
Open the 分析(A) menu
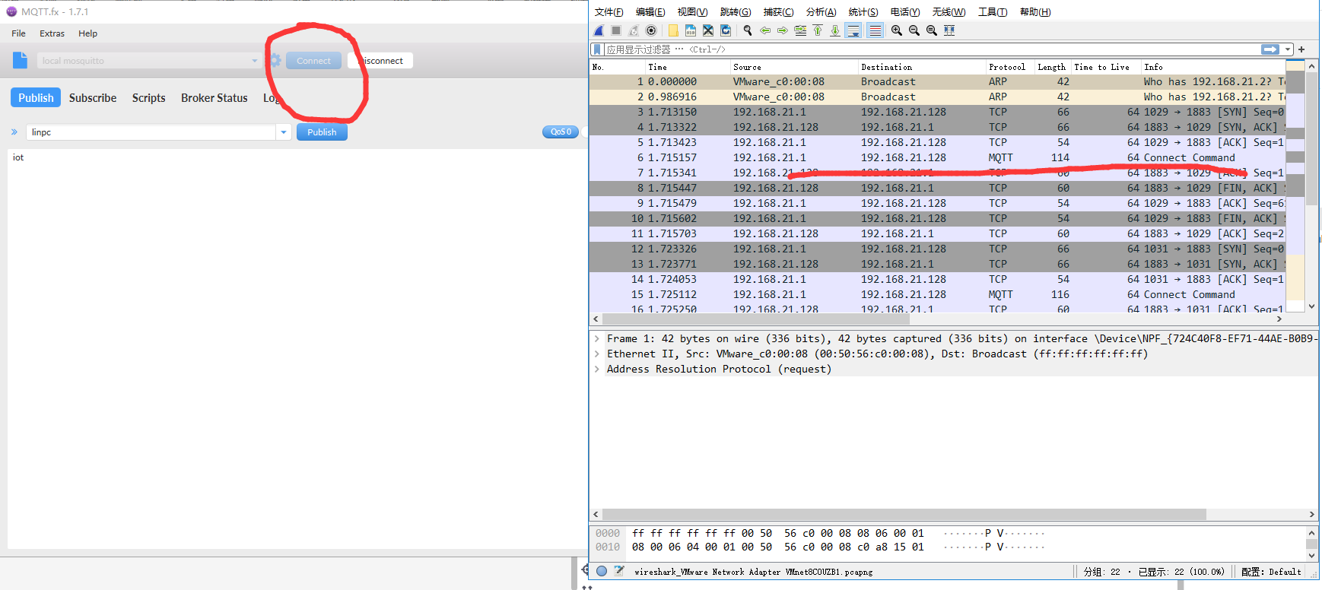tap(821, 12)
